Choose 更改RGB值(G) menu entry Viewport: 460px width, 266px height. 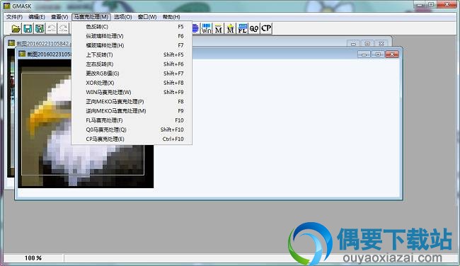point(132,74)
